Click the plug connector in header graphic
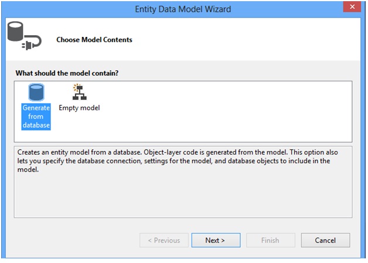 point(32,45)
